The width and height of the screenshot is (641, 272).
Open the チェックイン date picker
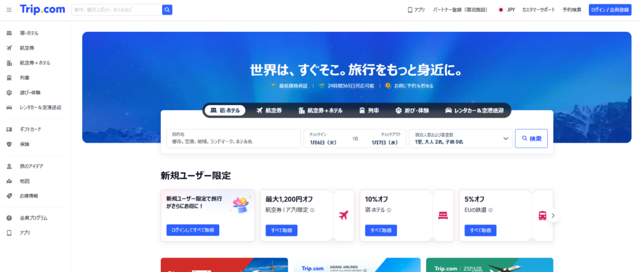tap(323, 138)
